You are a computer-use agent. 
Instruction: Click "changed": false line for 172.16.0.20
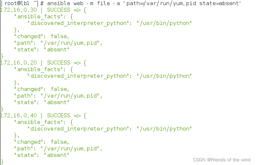coord(42,89)
